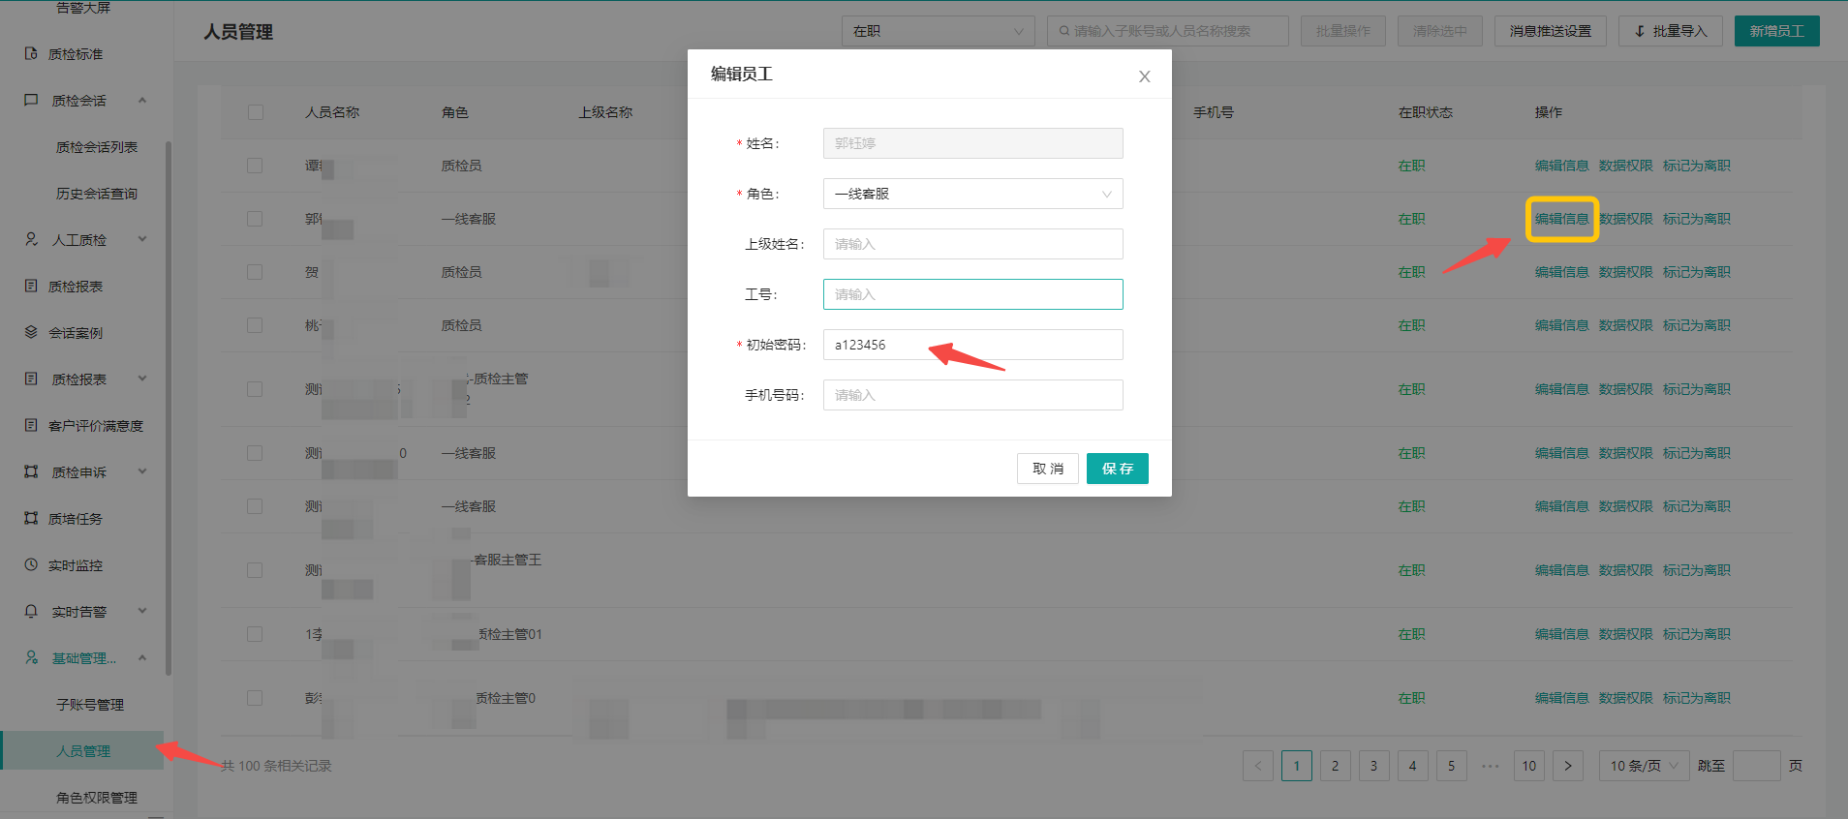Open the 10 条/页 page size dropdown
Image resolution: width=1848 pixels, height=819 pixels.
(1644, 766)
